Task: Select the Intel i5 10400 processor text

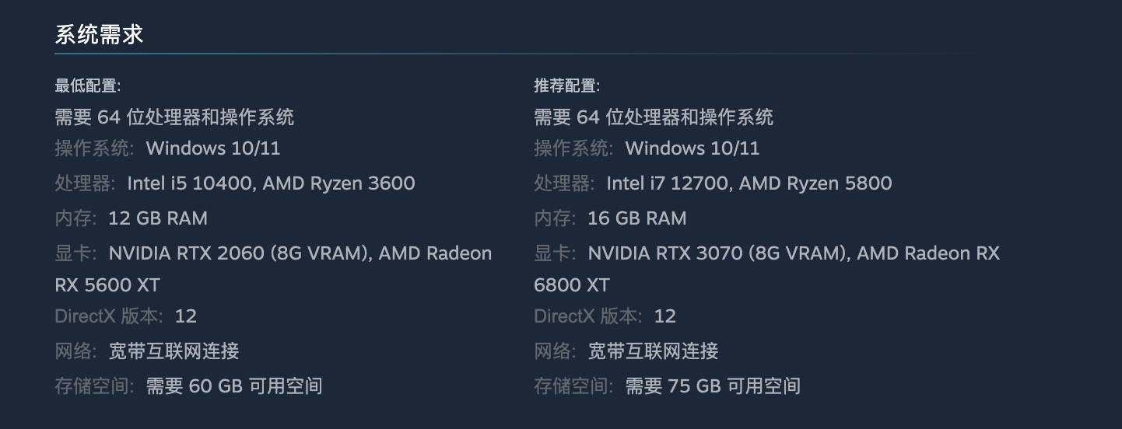Action: [x=191, y=183]
